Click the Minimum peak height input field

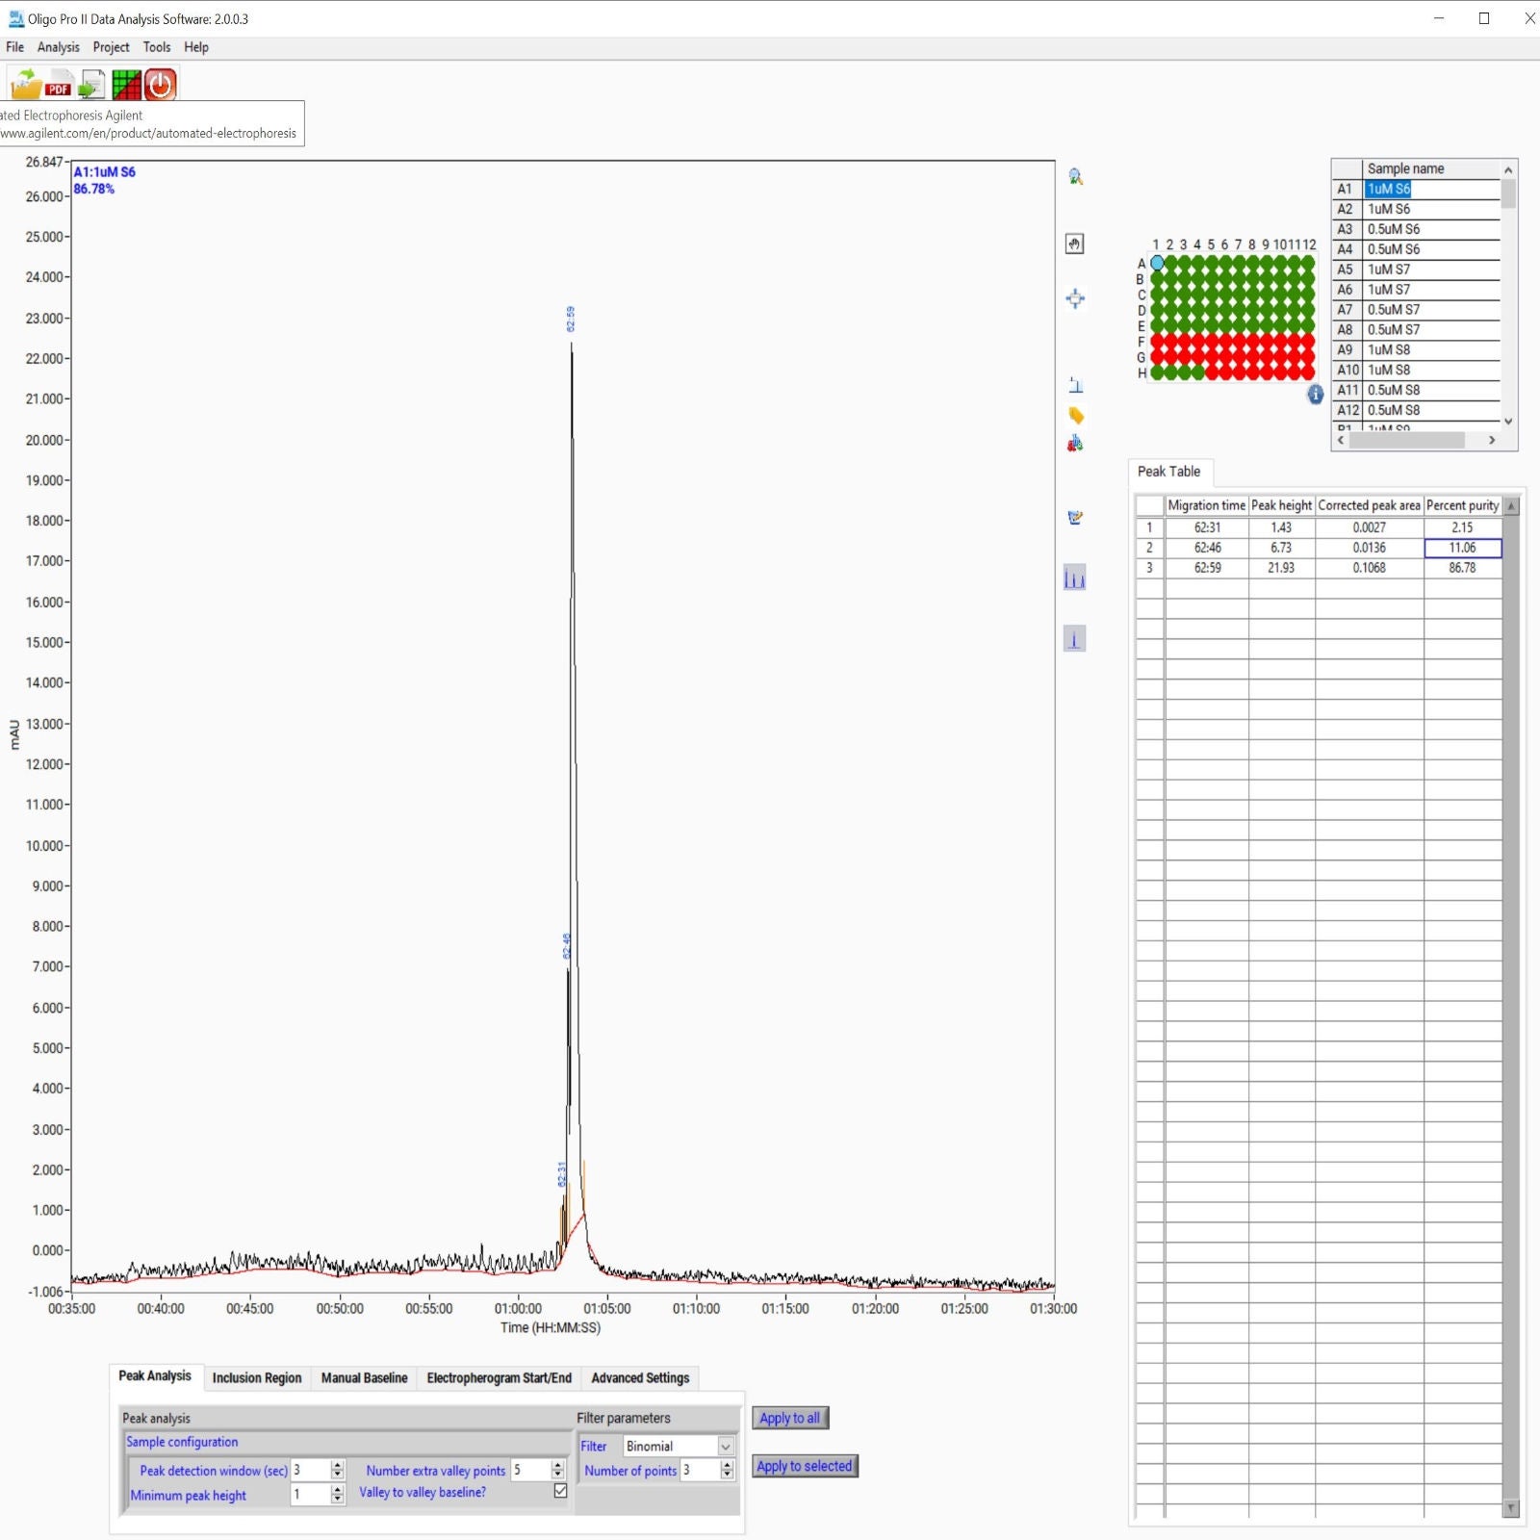pyautogui.click(x=310, y=1494)
